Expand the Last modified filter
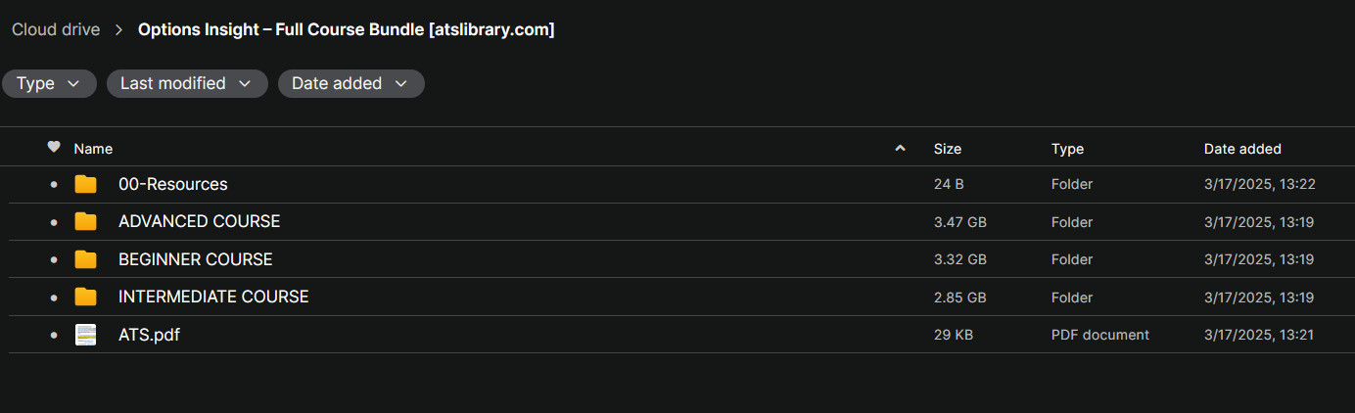The width and height of the screenshot is (1355, 413). point(187,83)
